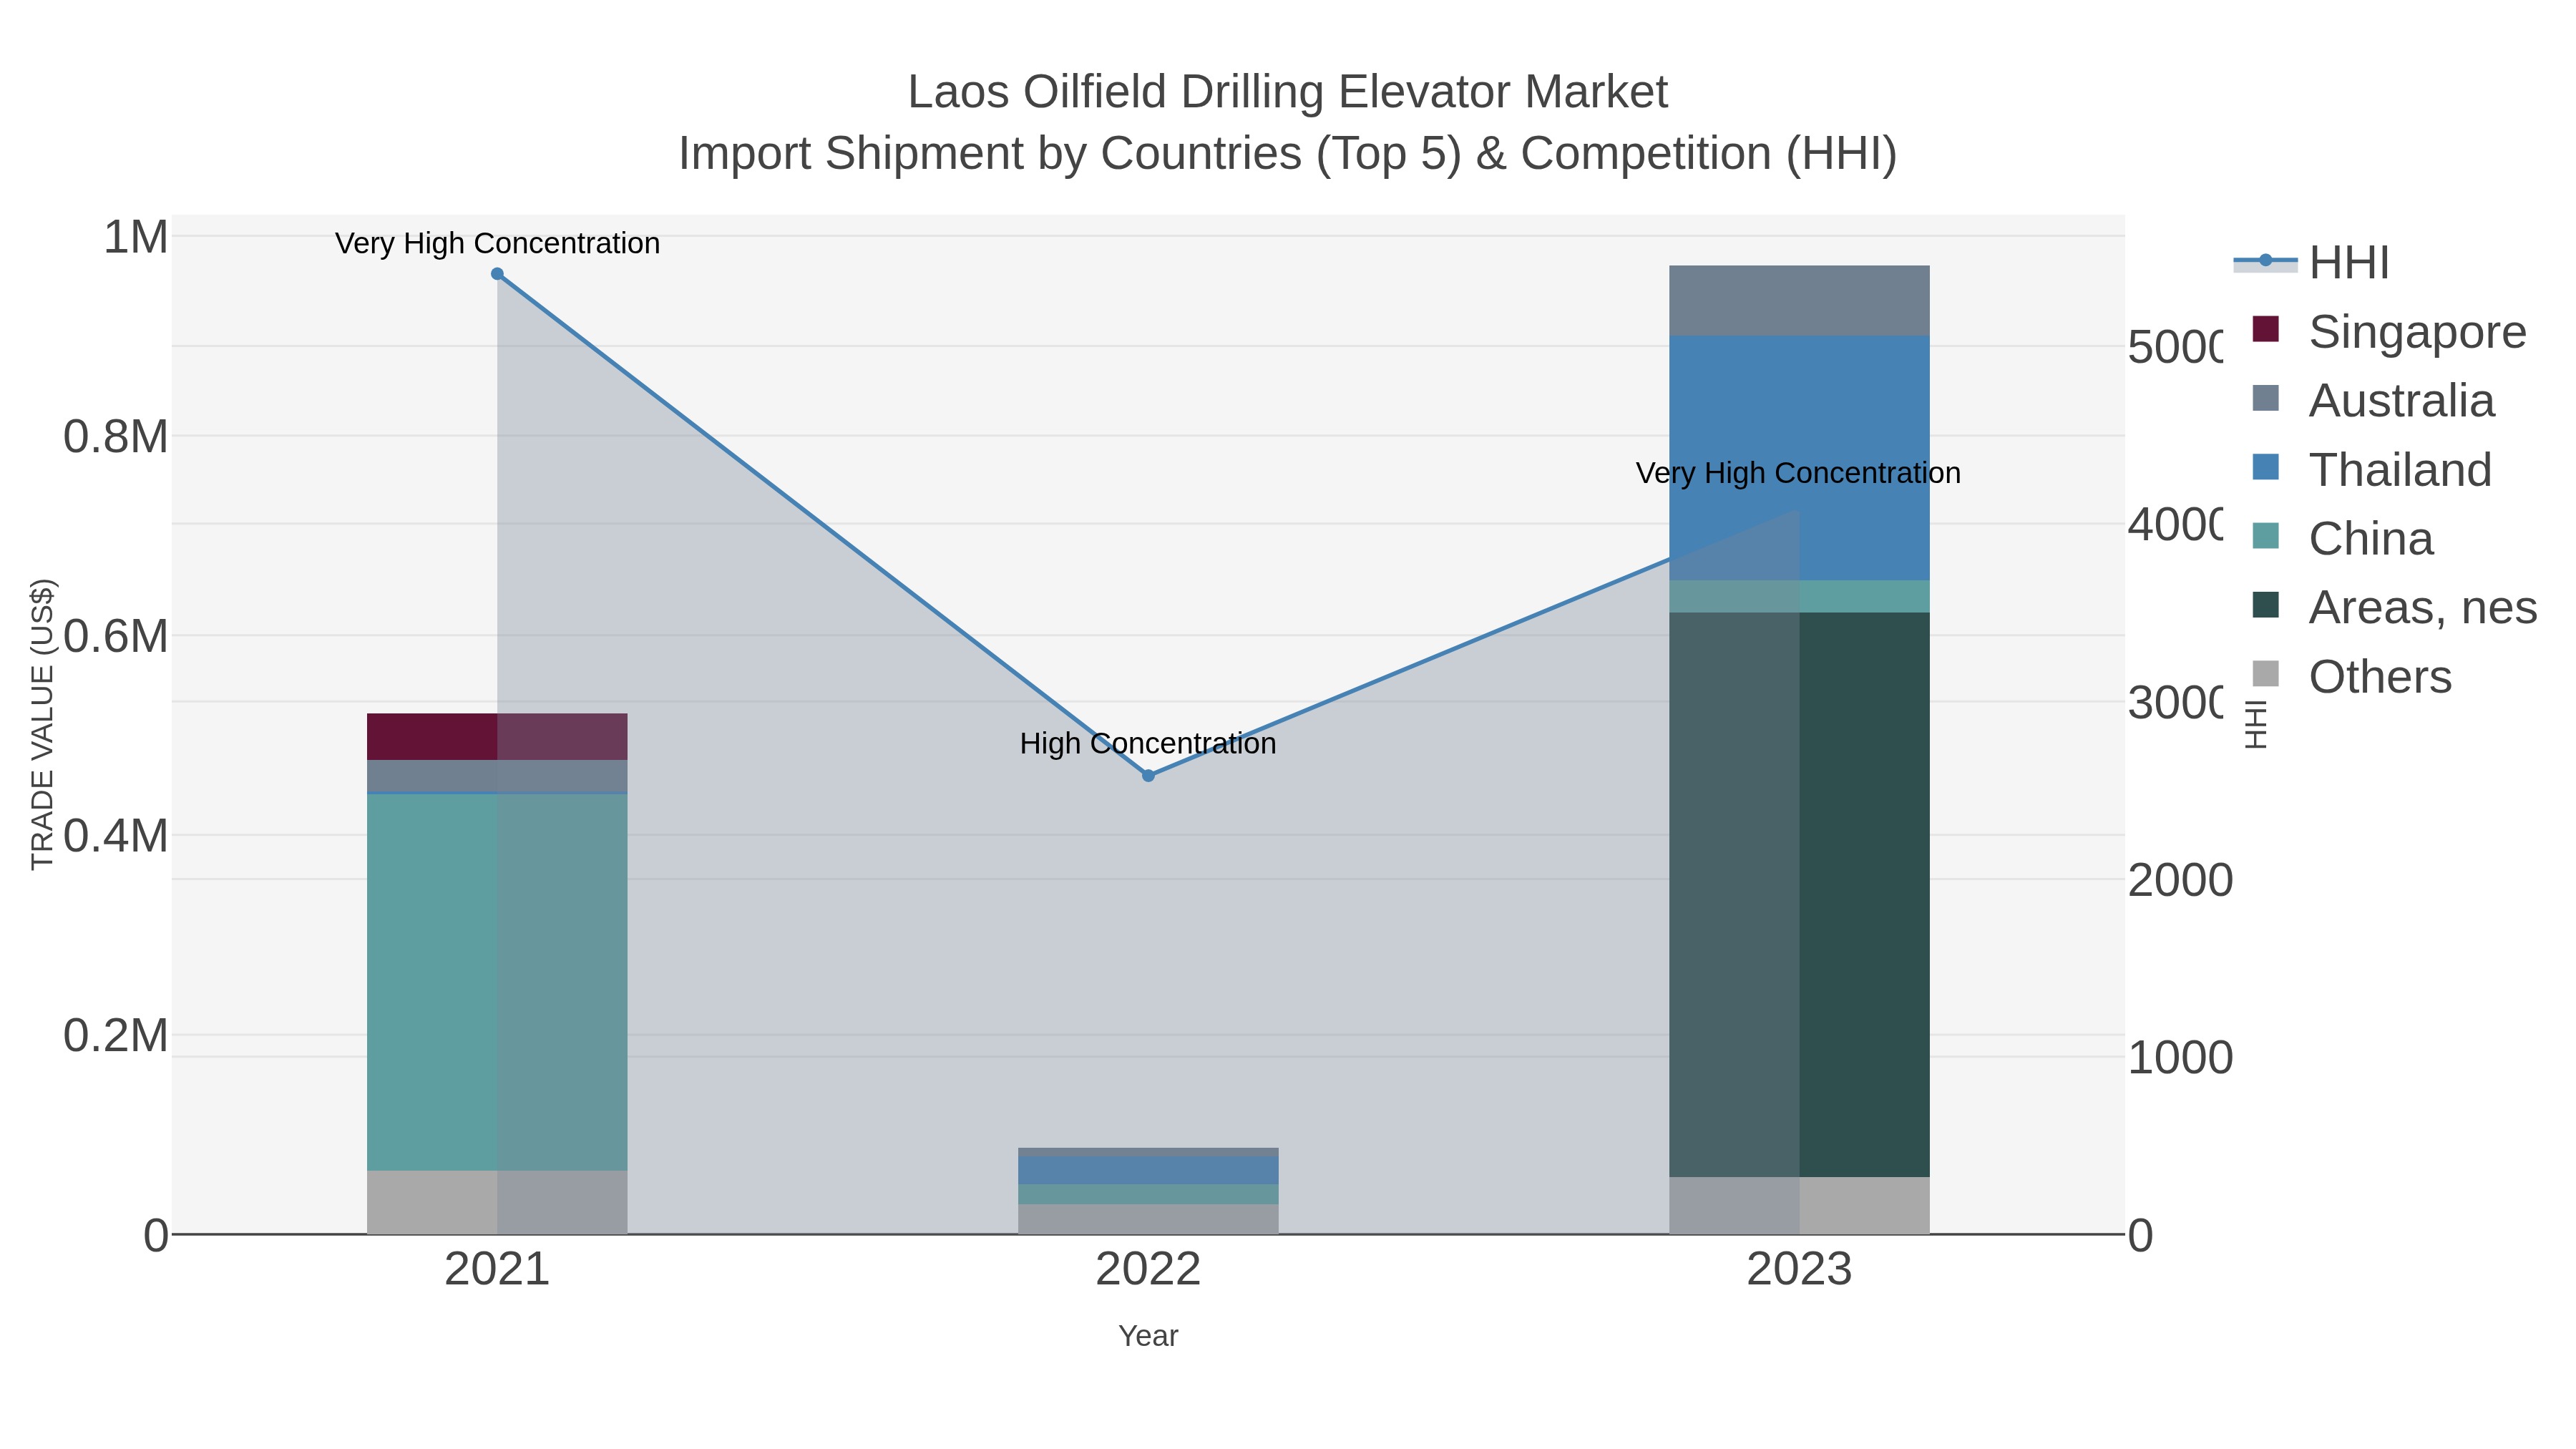Click the Others grey color swatch

(2265, 674)
